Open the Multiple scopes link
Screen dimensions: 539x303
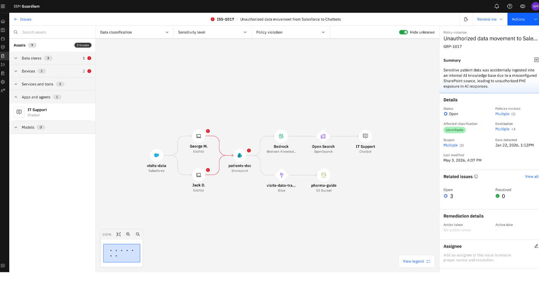(x=451, y=145)
